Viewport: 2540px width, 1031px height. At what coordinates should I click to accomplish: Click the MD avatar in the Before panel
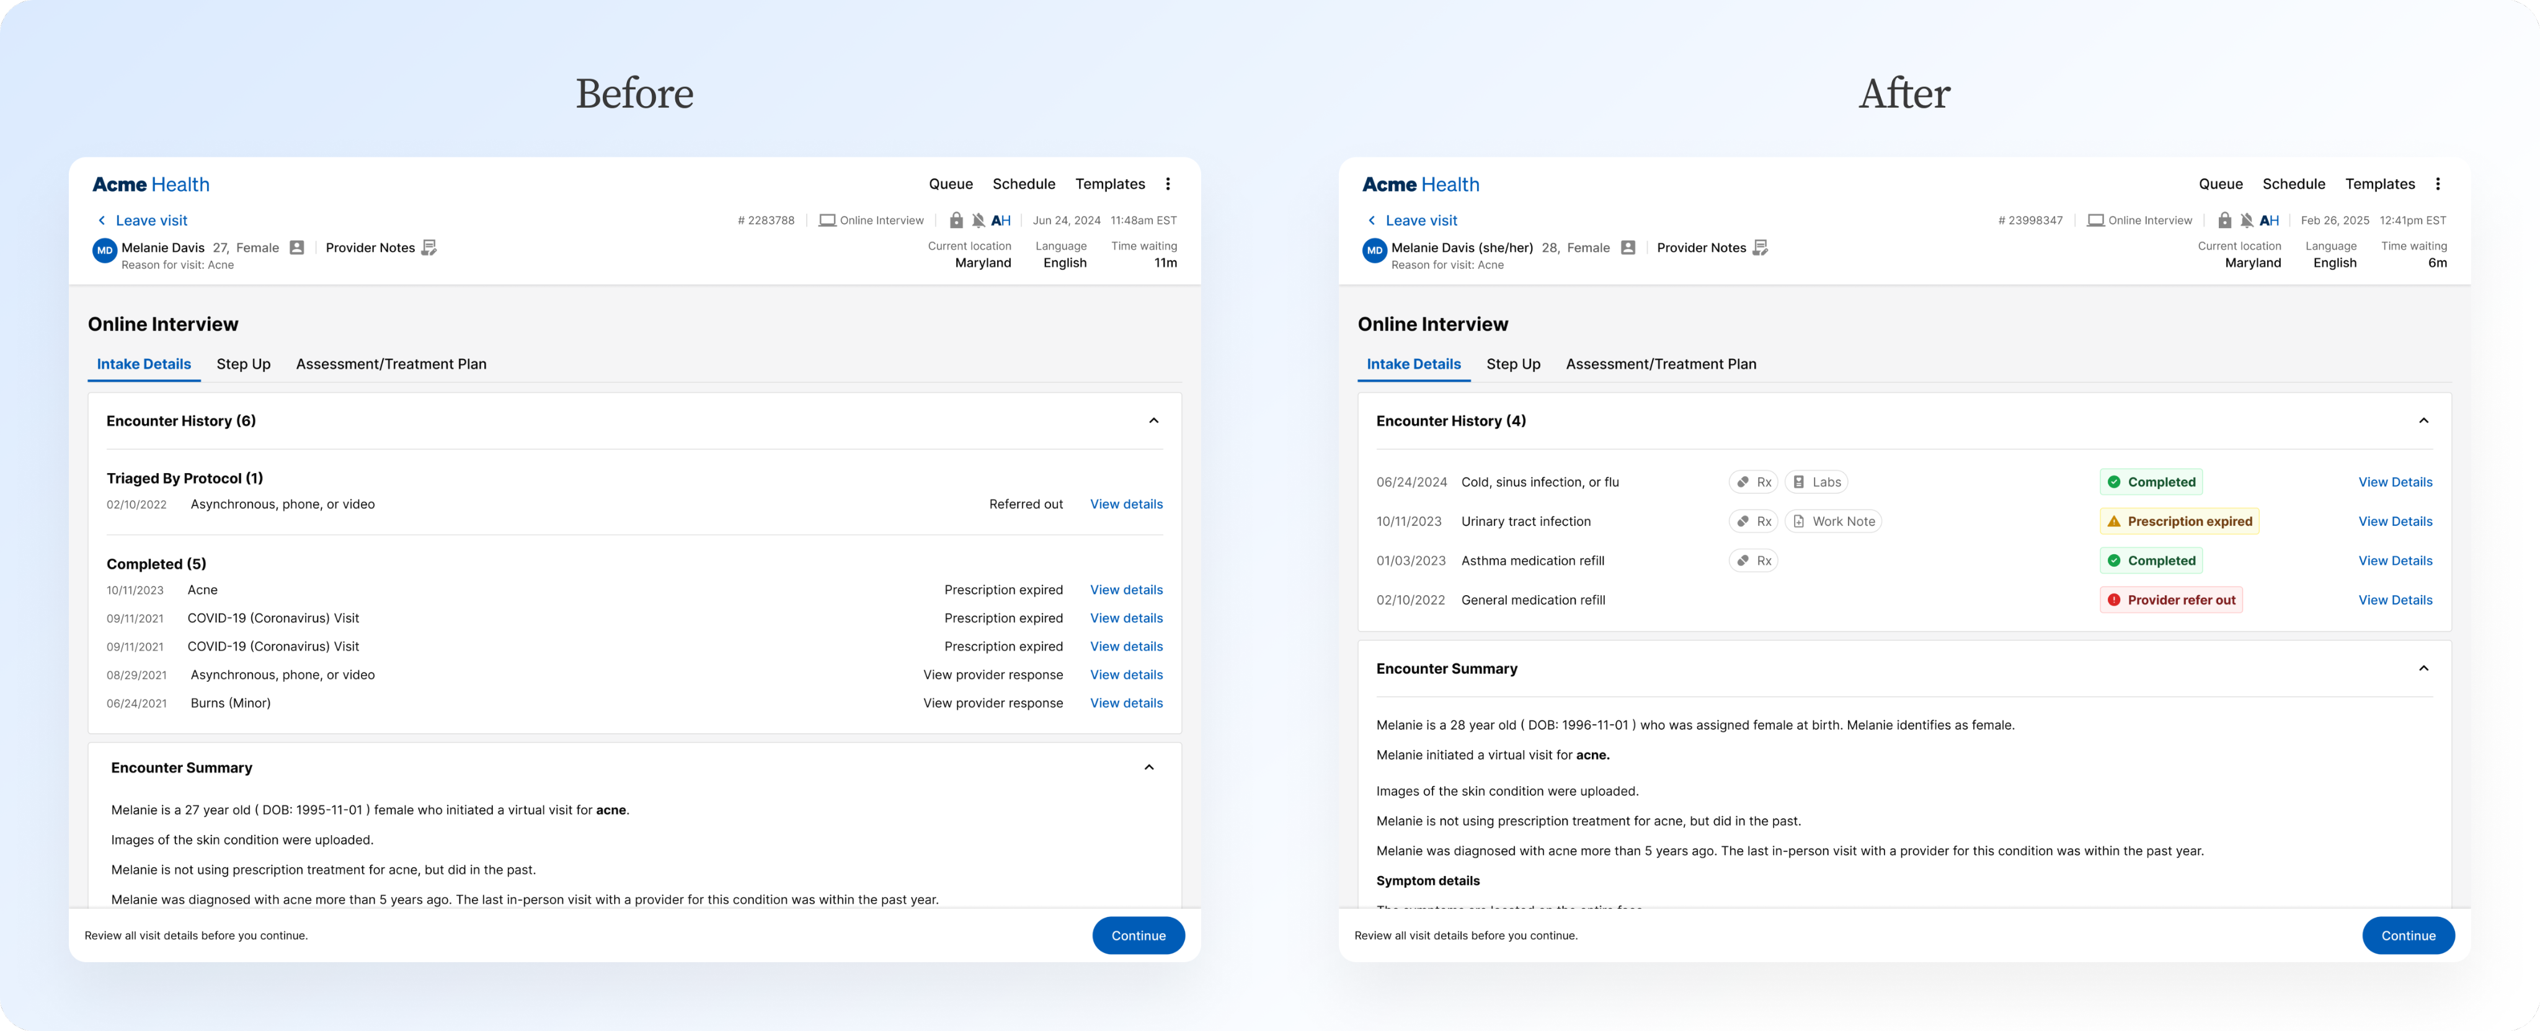105,250
